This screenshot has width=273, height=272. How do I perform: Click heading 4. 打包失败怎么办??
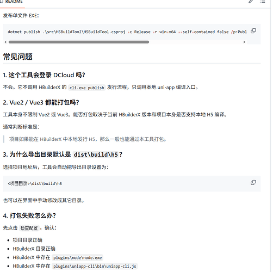[x=29, y=215]
